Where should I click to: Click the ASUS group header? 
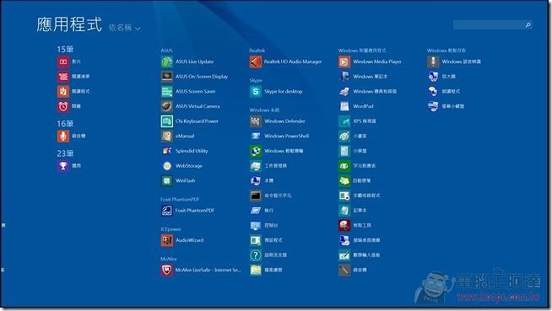(x=167, y=51)
